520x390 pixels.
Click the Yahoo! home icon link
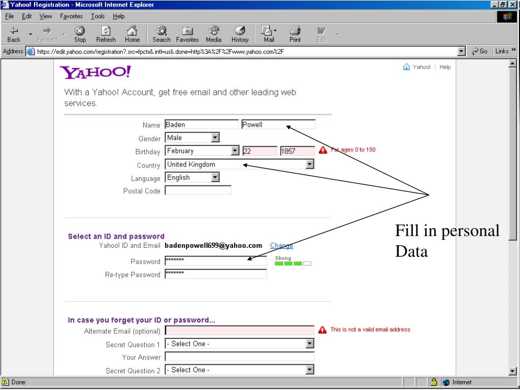click(406, 67)
